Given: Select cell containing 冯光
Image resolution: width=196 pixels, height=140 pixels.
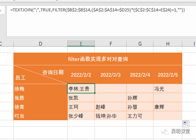Looking at the screenshot, I should pos(168,88).
